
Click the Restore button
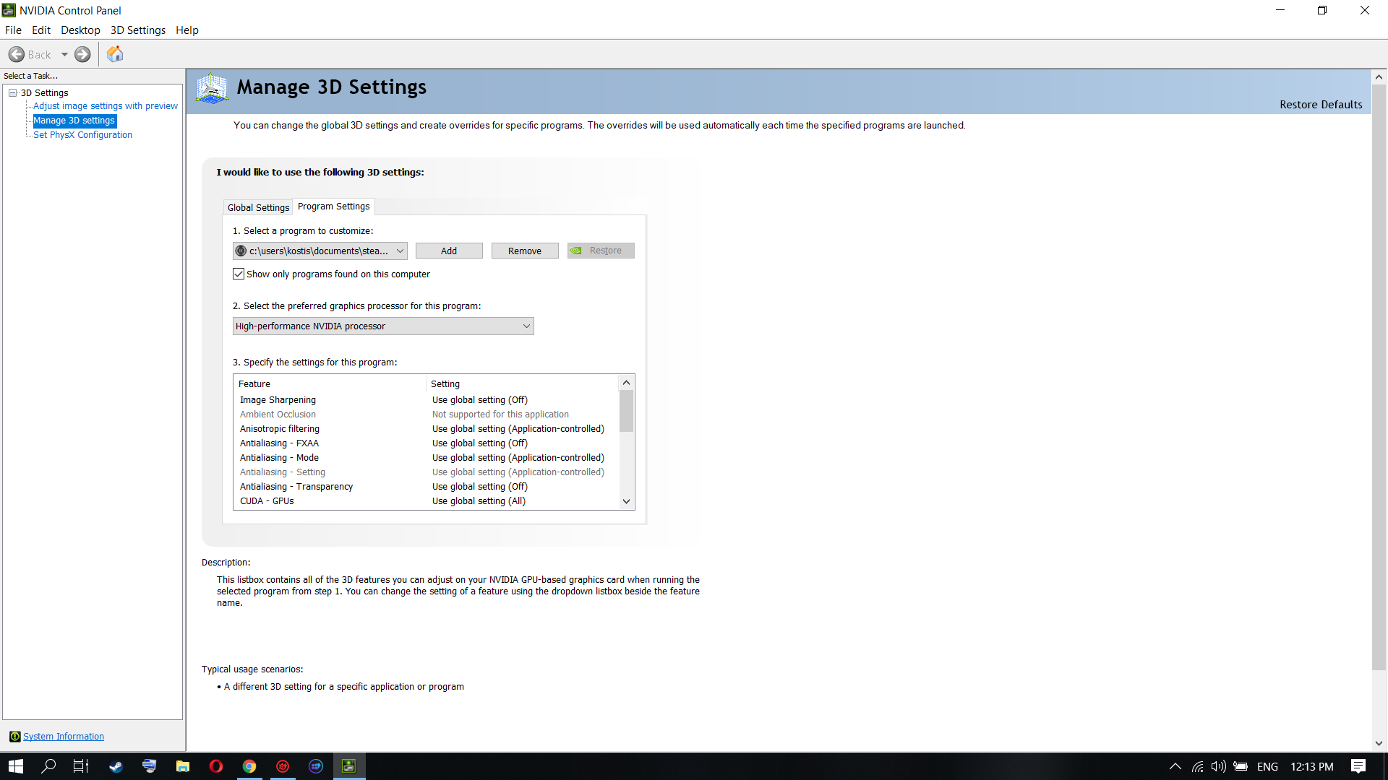click(601, 251)
